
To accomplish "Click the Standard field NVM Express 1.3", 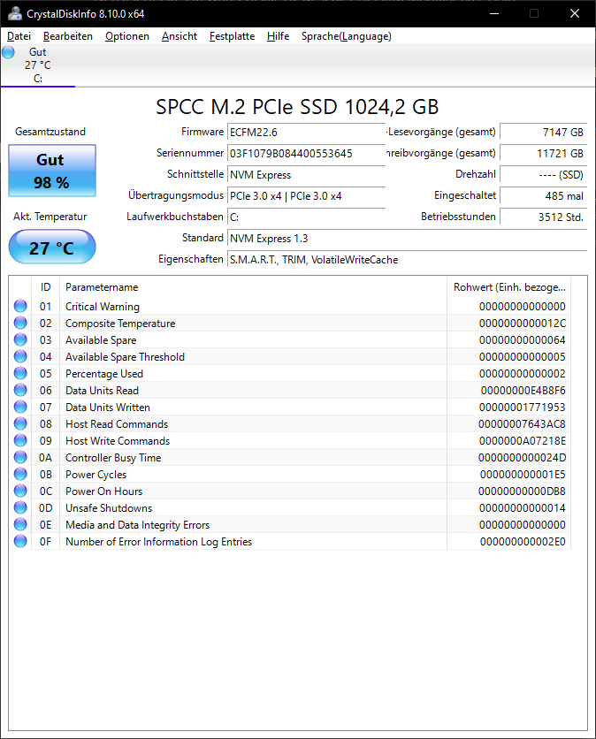I will pyautogui.click(x=408, y=239).
